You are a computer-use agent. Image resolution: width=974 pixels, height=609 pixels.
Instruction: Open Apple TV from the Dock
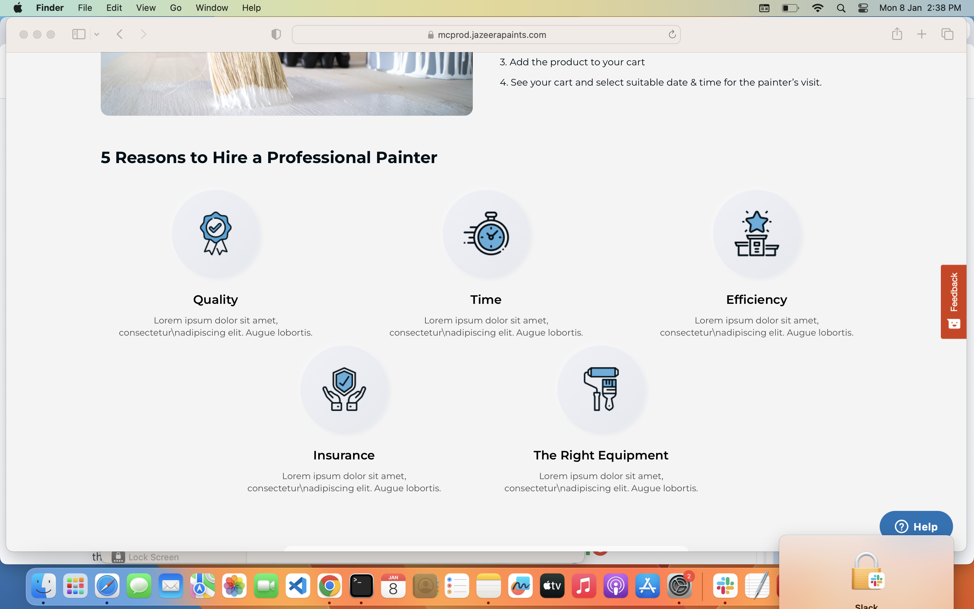552,586
